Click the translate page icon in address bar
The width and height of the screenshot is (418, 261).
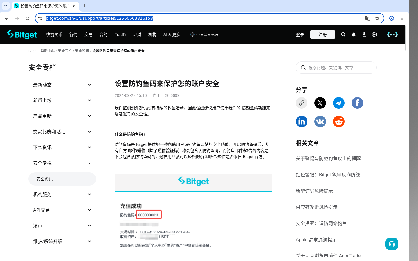pos(368,18)
